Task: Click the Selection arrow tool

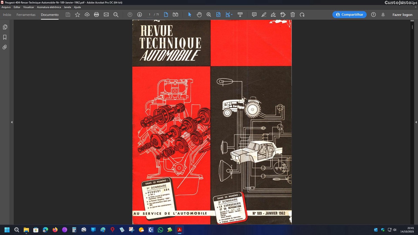Action: (190, 15)
